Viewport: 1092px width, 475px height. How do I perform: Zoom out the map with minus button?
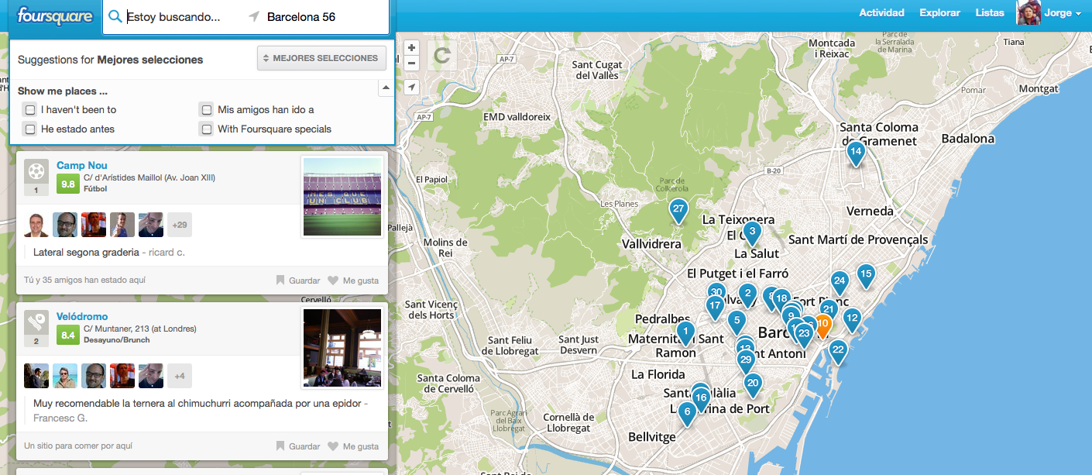pos(411,64)
